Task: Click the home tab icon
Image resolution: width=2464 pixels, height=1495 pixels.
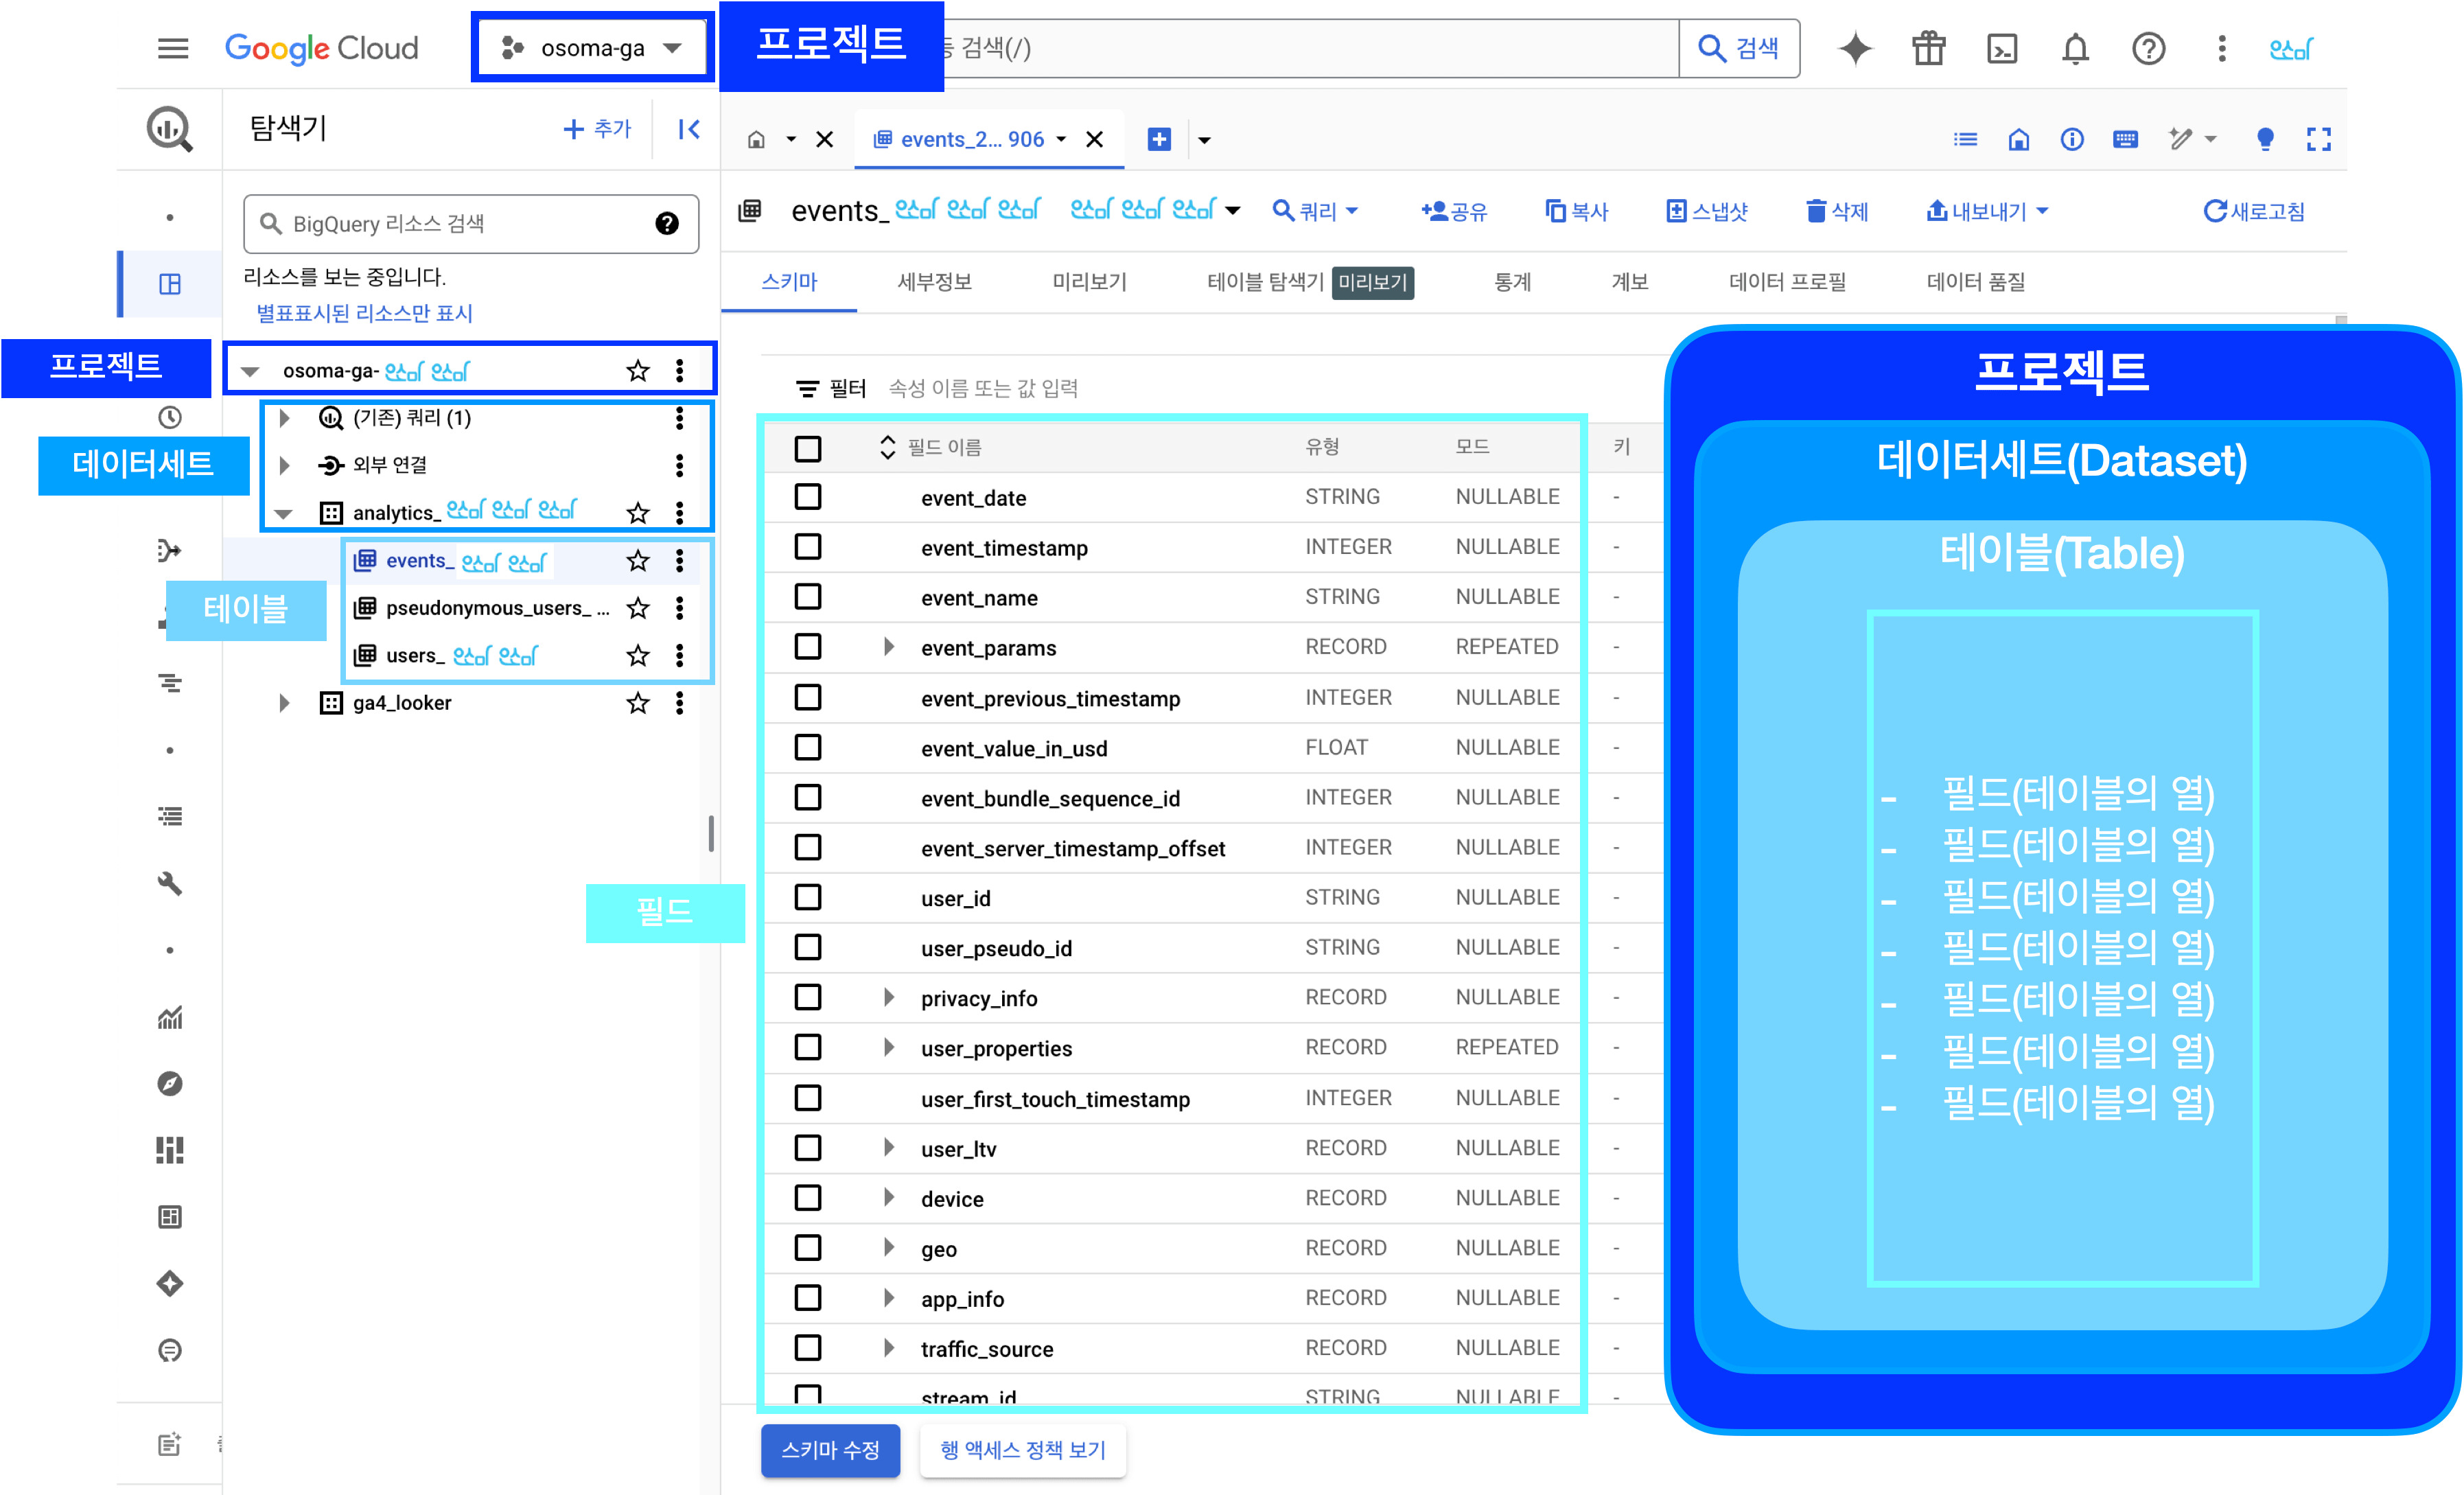Action: [x=756, y=139]
